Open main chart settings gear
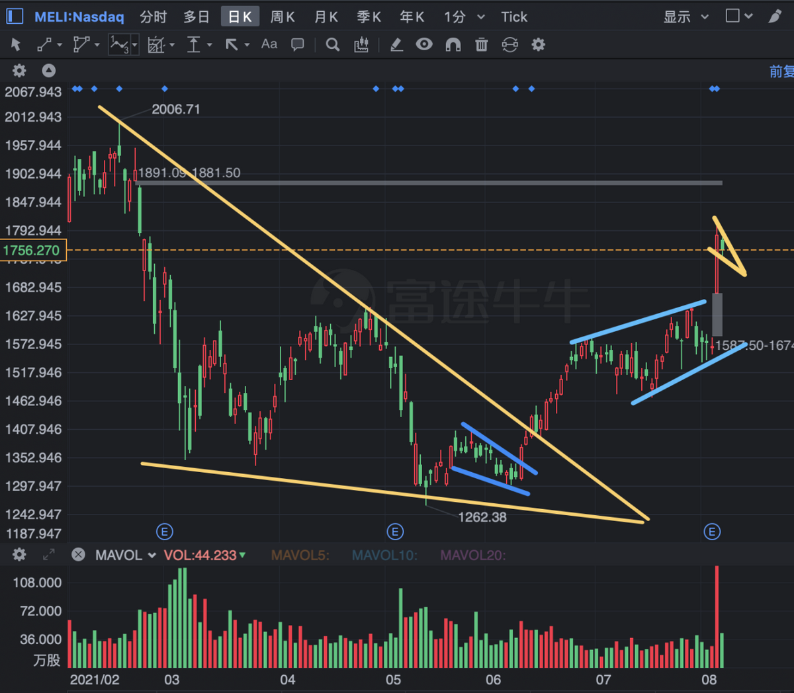The width and height of the screenshot is (794, 693). (x=19, y=70)
